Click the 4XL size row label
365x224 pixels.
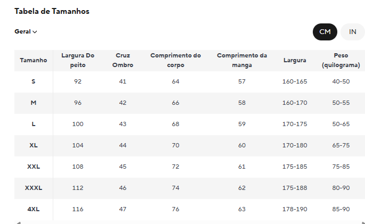coord(34,209)
